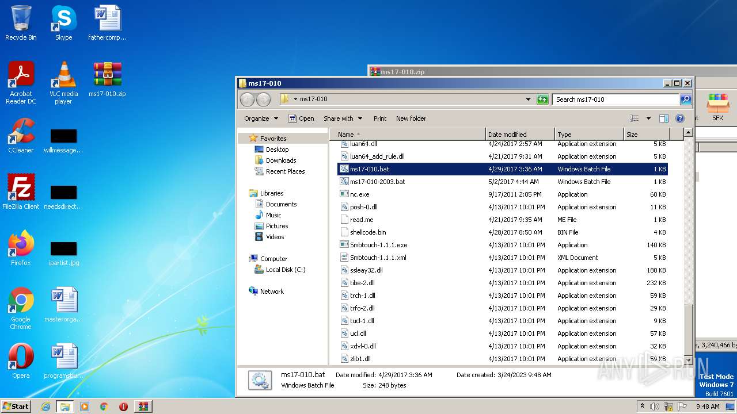
Task: Open Firefox desktop shortcut
Action: pyautogui.click(x=21, y=248)
